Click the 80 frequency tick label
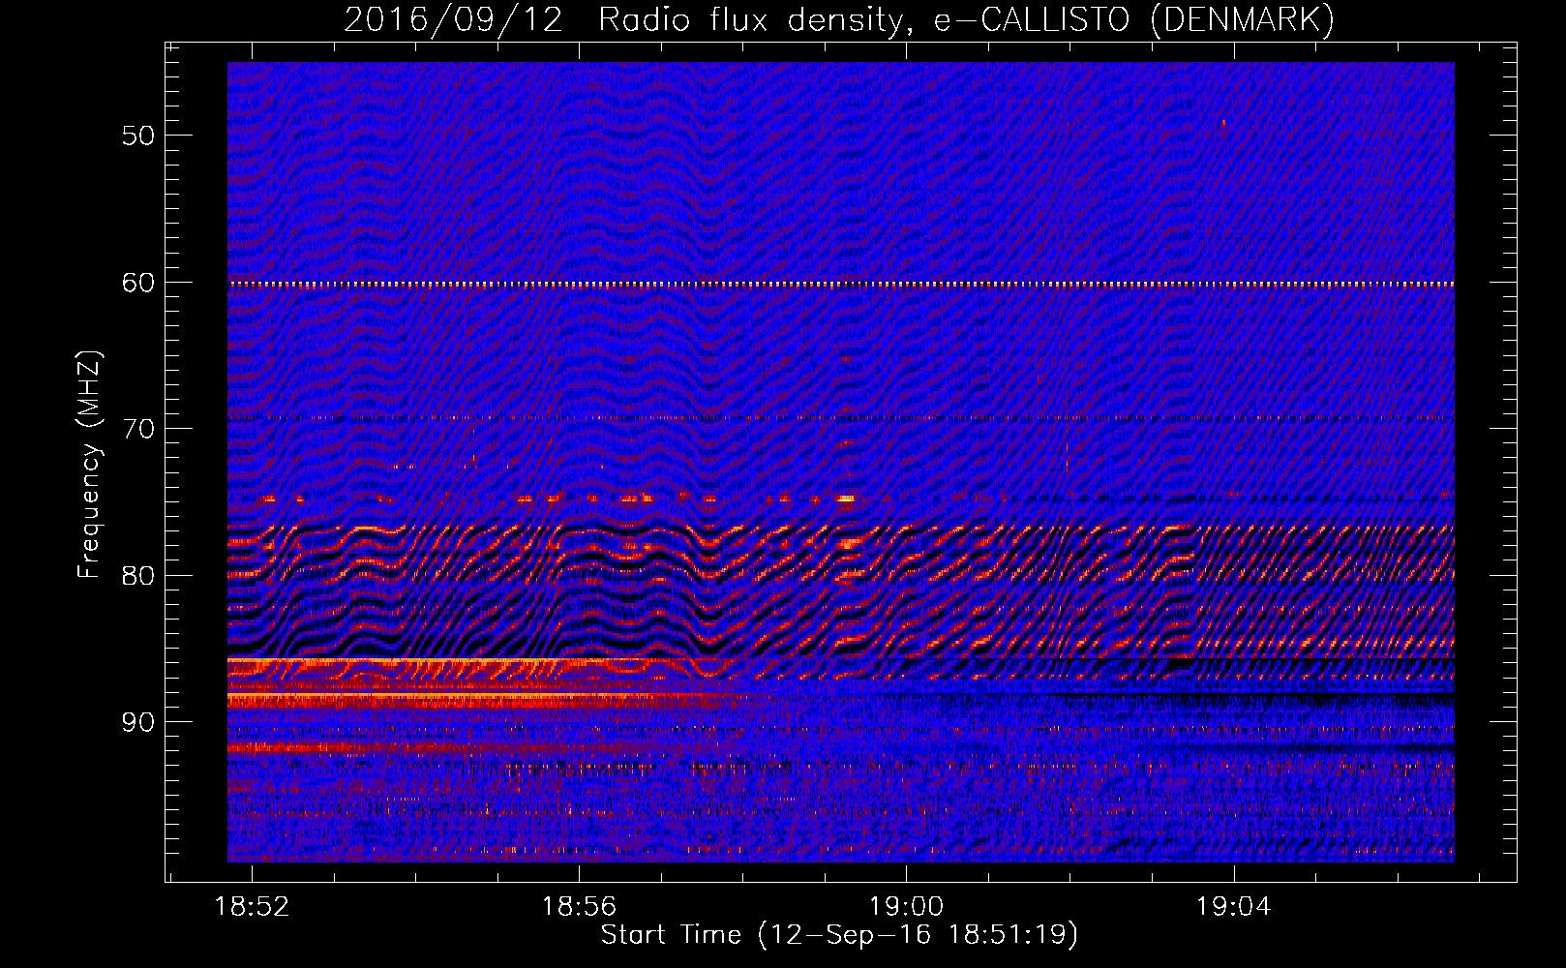 click(138, 575)
